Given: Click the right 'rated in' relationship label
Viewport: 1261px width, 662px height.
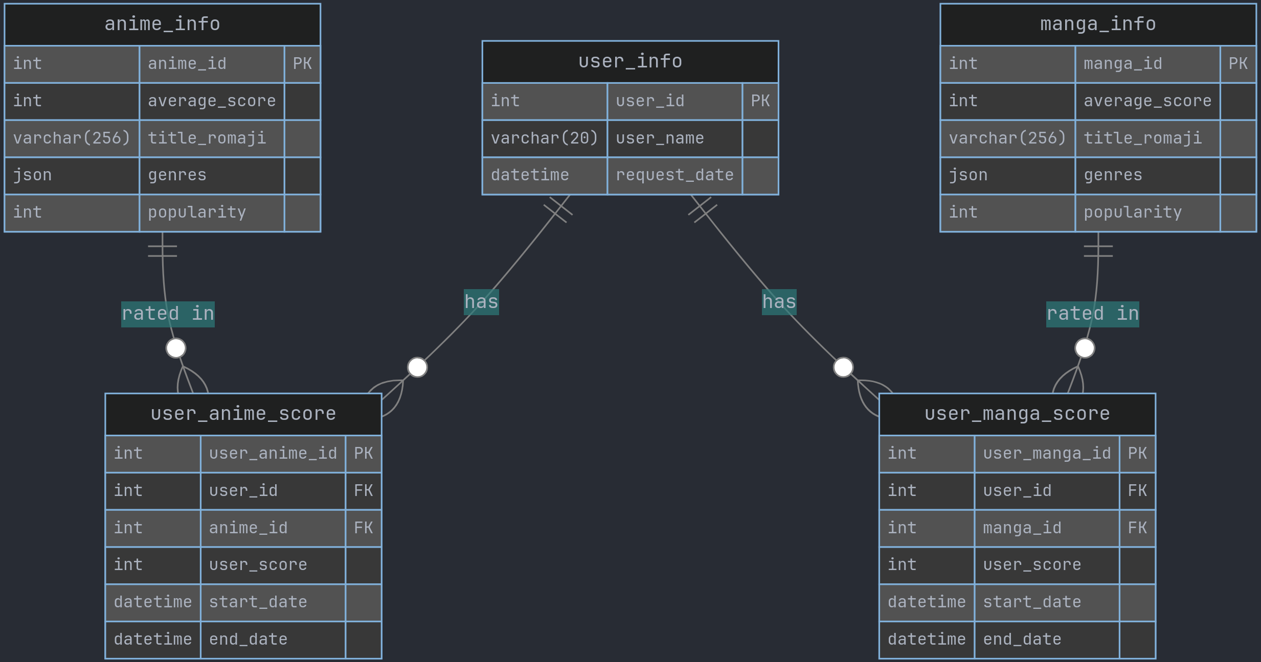Looking at the screenshot, I should pyautogui.click(x=1092, y=314).
